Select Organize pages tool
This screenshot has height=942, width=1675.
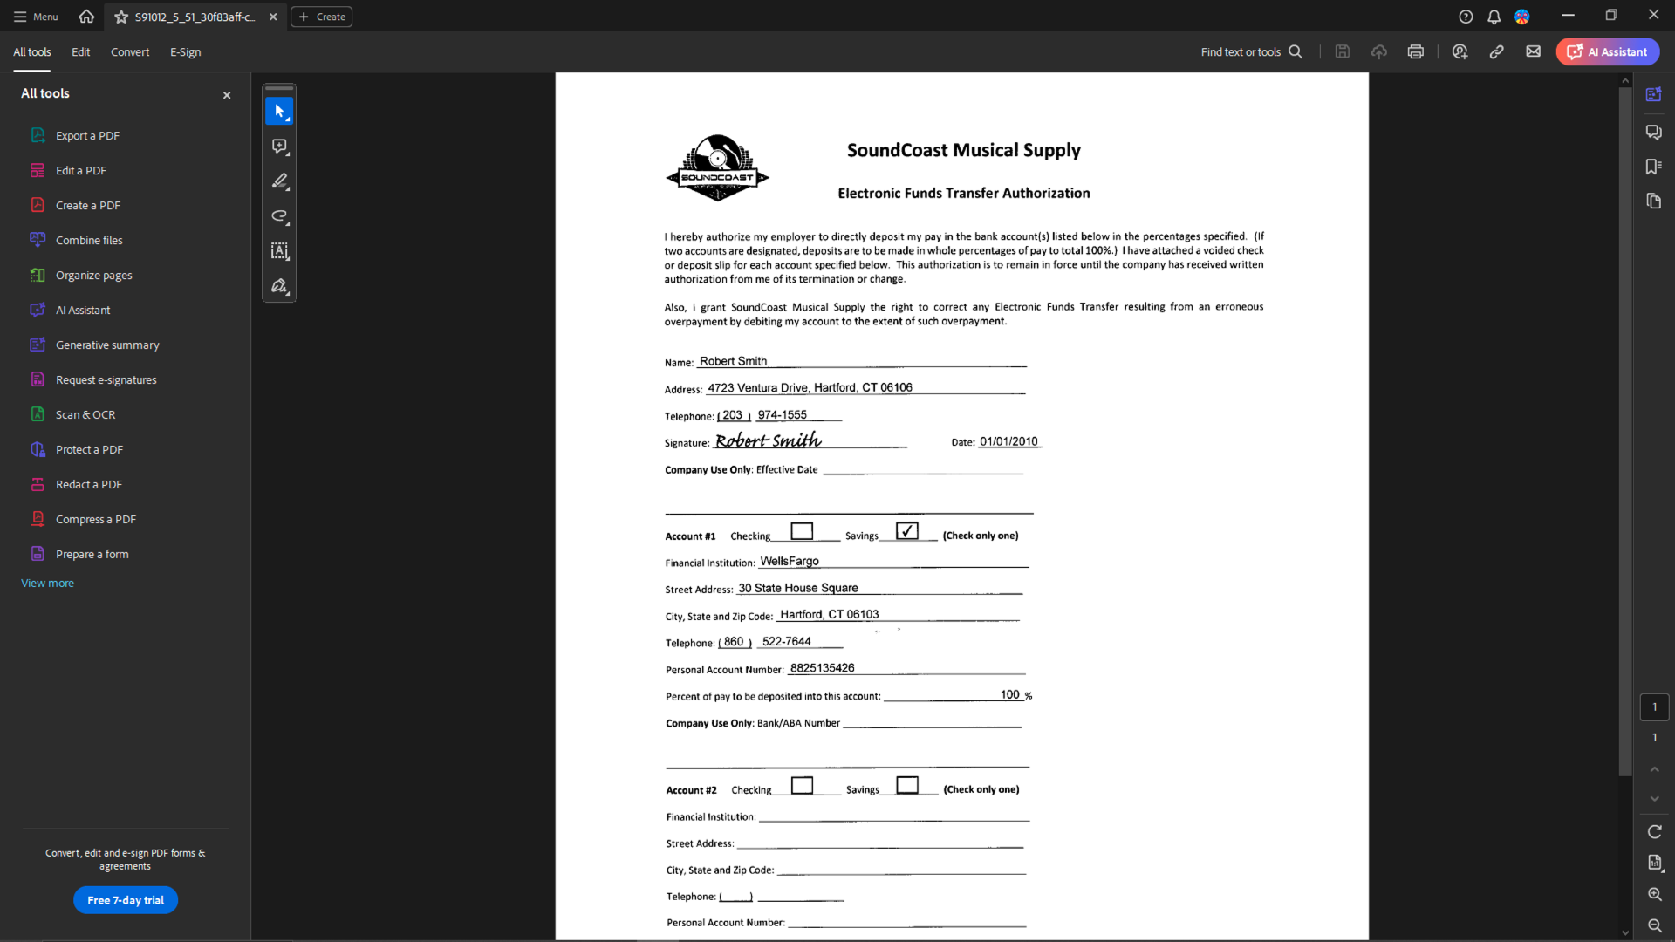coord(94,275)
